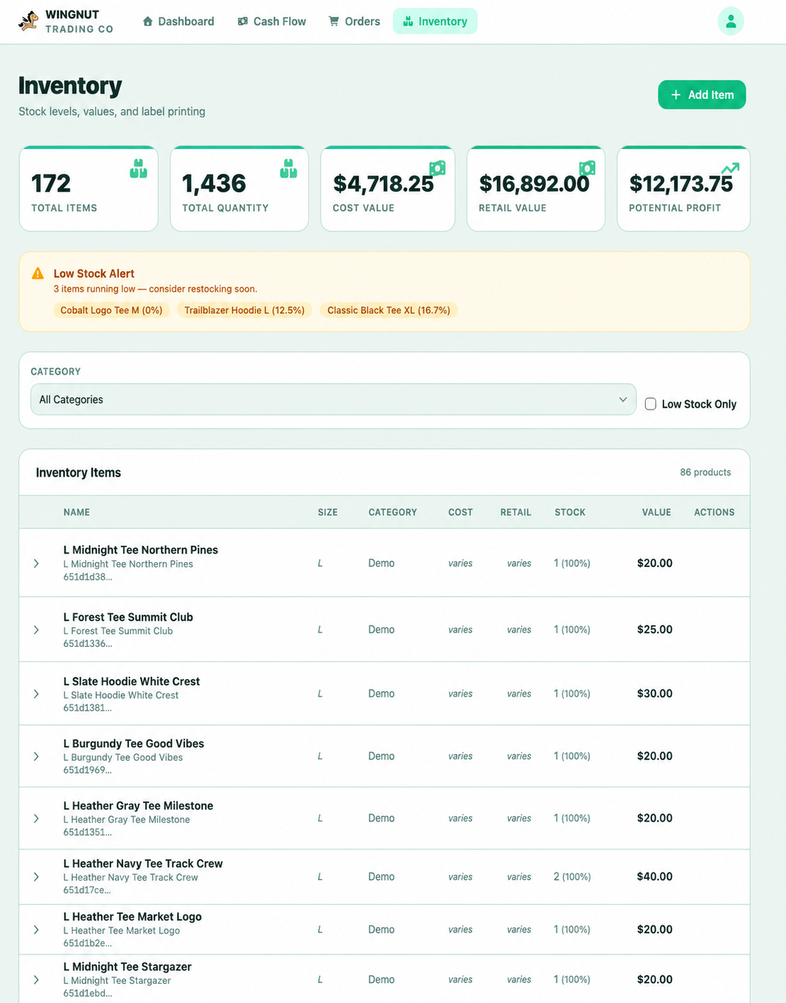Click the Wingnut Trading Co logo

point(65,21)
